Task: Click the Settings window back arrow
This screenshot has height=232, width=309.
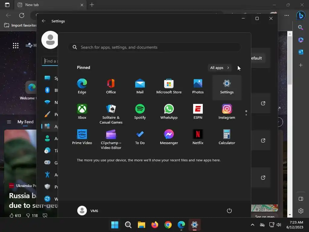Action: (44, 21)
